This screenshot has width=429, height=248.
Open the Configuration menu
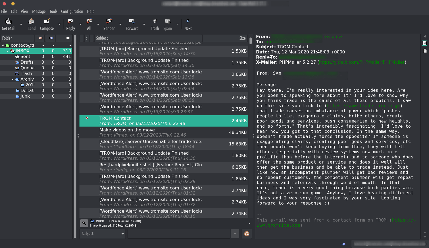click(72, 11)
